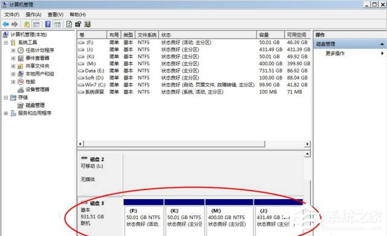This screenshot has width=387, height=236.
Task: Collapse the 存储 tree node
Action: (x=6, y=98)
